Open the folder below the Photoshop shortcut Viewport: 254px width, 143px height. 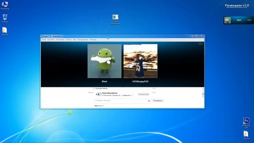tap(246, 135)
